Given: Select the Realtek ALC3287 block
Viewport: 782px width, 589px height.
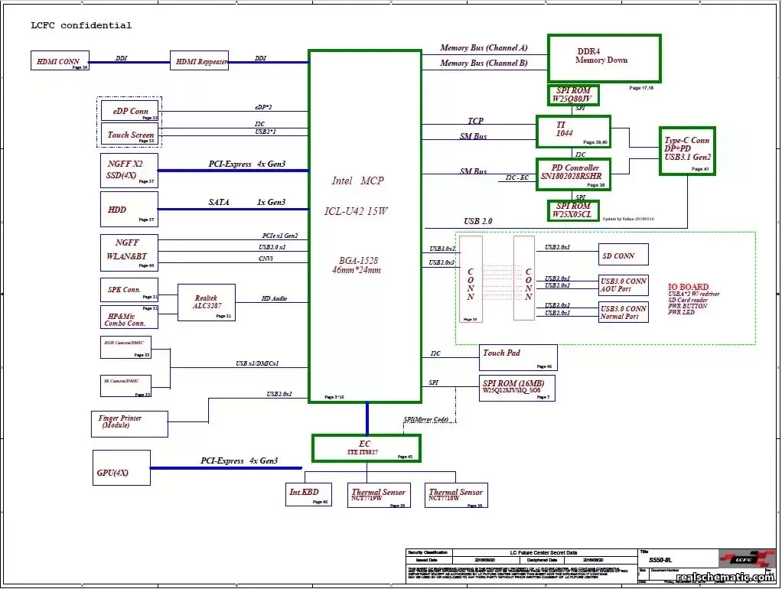Looking at the screenshot, I should pos(207,302).
